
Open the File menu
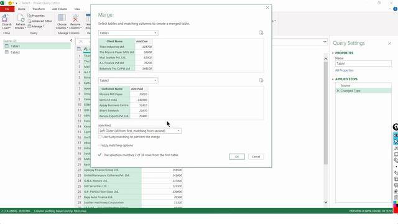tap(7, 9)
